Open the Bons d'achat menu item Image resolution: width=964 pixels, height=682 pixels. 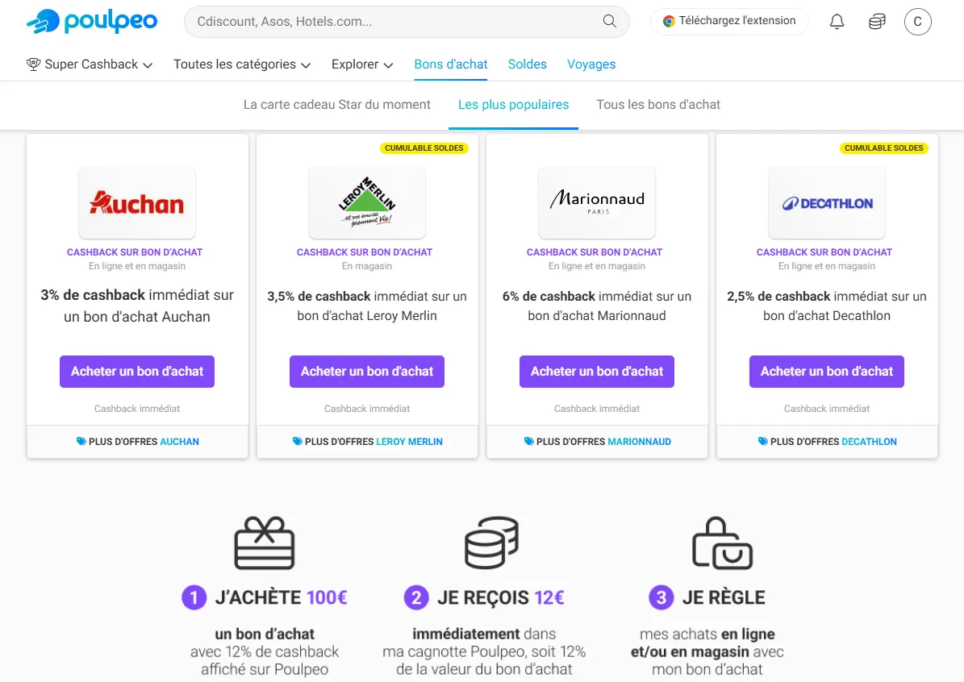451,64
